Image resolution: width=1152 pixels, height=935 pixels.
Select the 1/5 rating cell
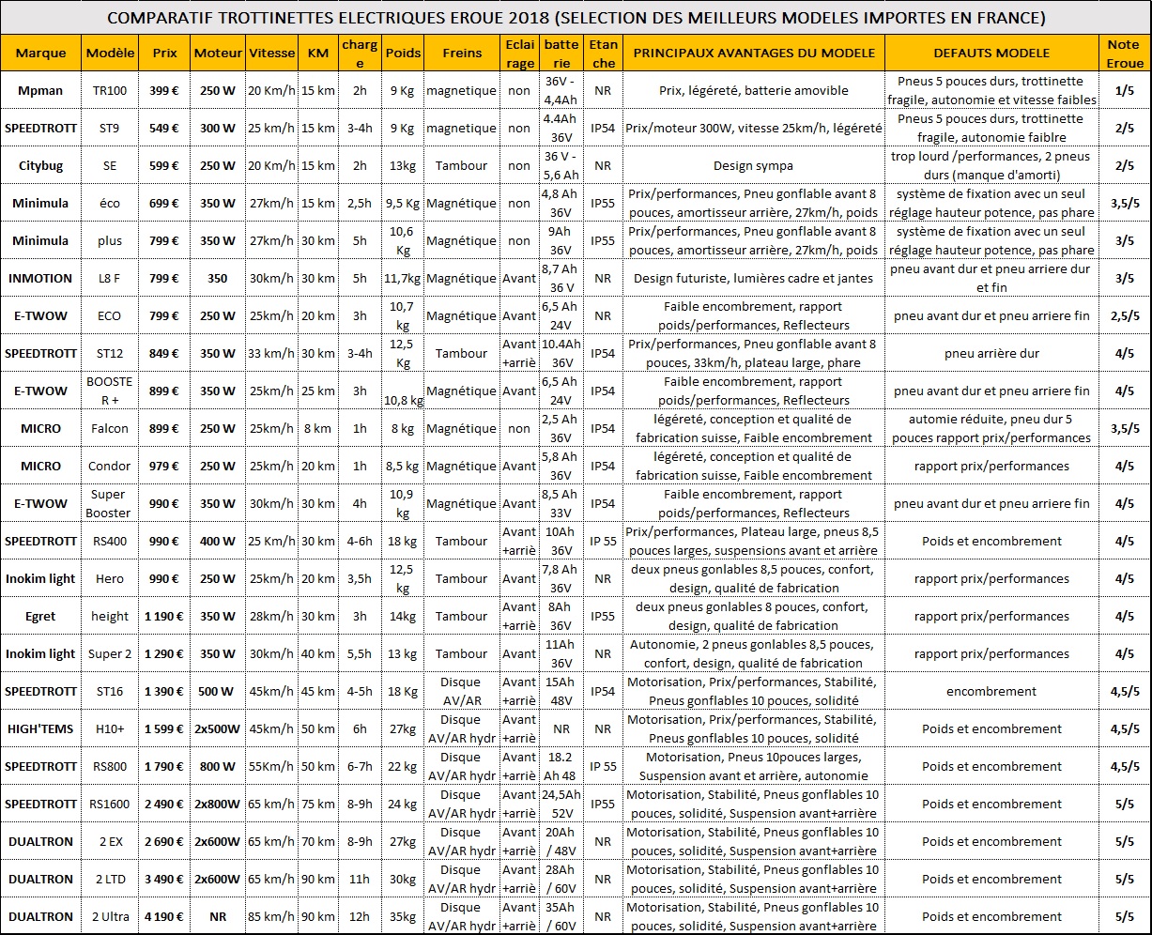pos(1124,90)
